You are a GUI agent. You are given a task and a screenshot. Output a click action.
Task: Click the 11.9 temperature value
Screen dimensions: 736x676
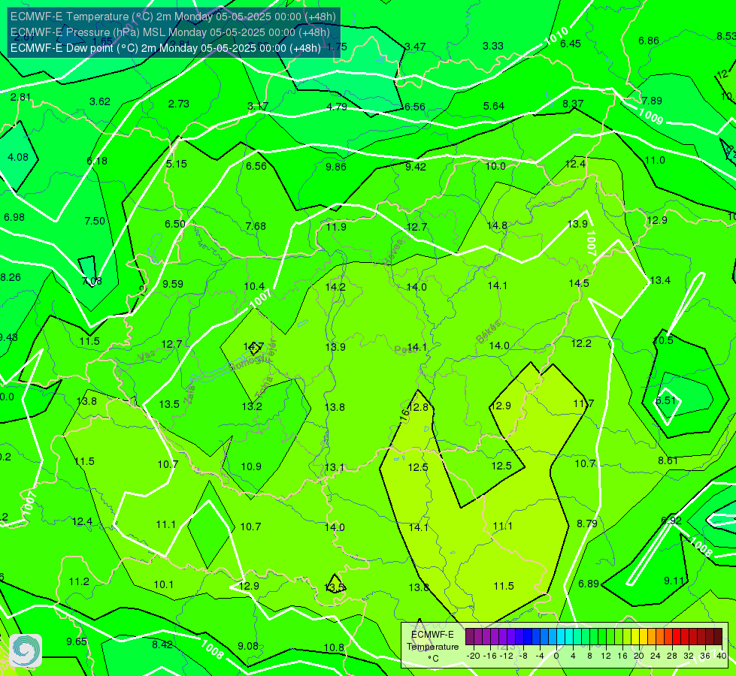(x=336, y=227)
